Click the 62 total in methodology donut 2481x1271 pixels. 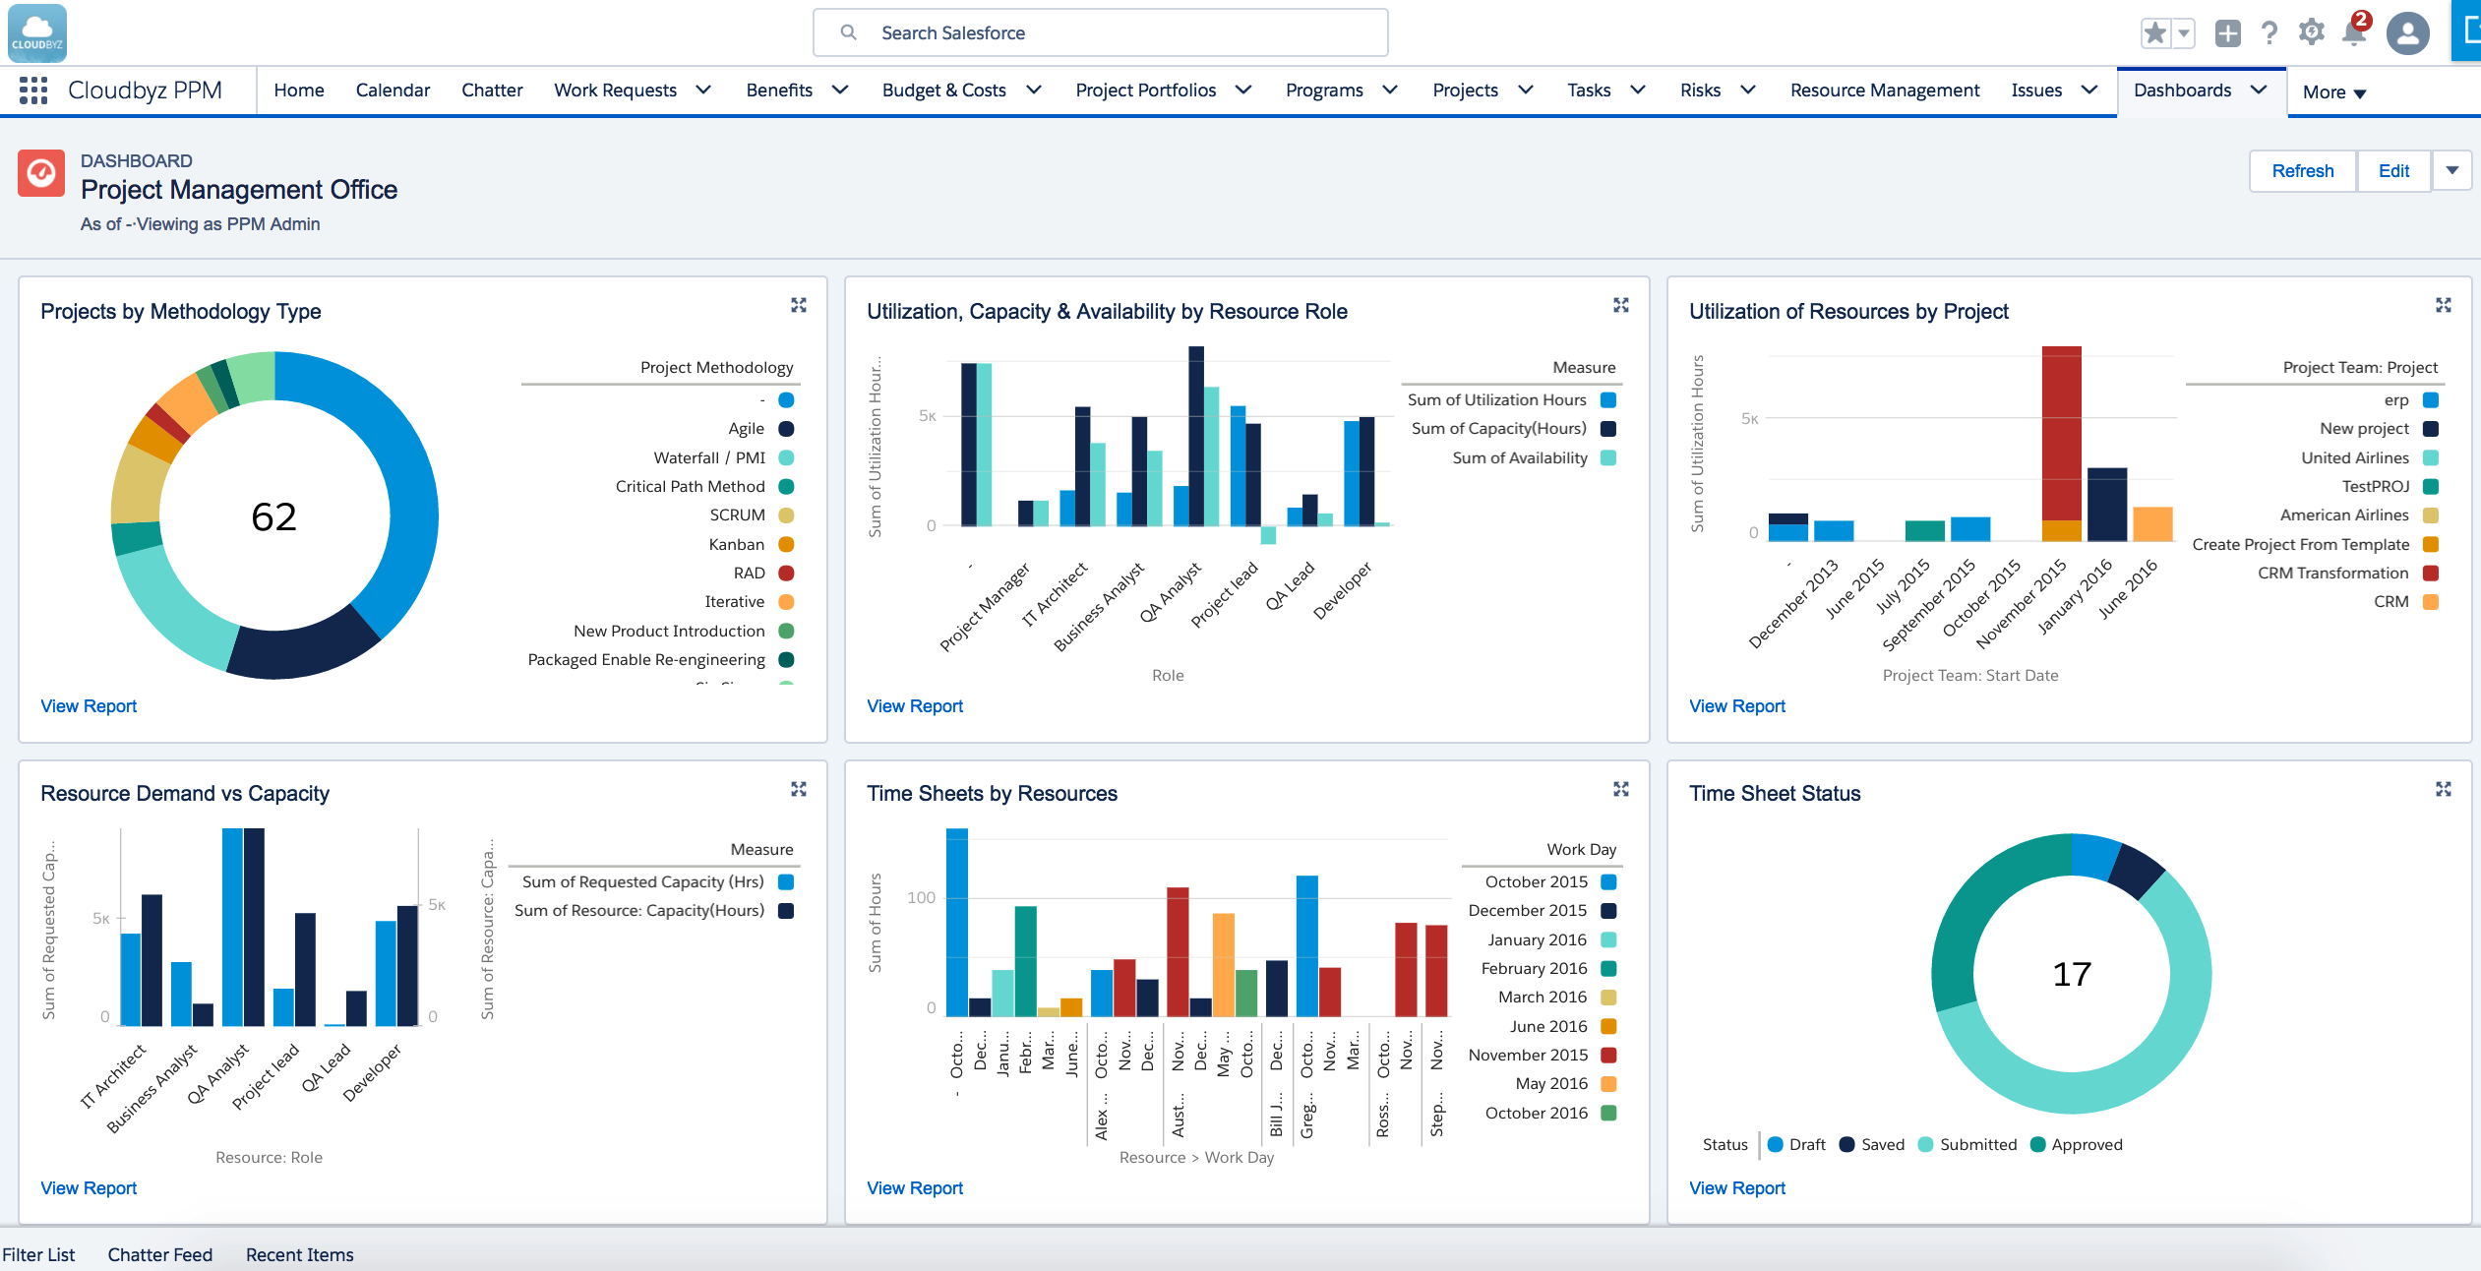[x=273, y=516]
